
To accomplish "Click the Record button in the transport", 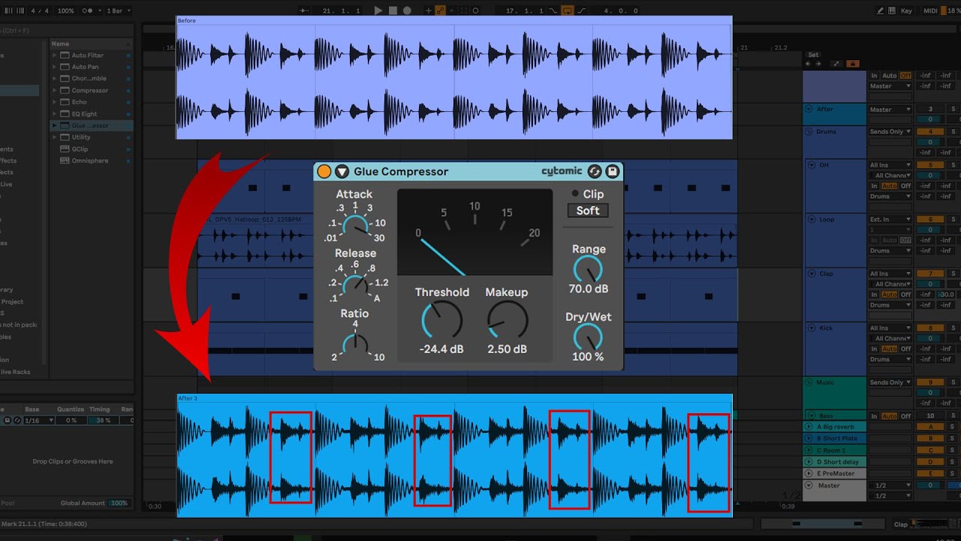I will pyautogui.click(x=407, y=11).
